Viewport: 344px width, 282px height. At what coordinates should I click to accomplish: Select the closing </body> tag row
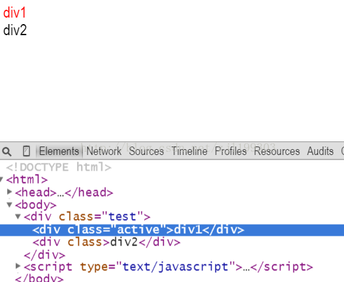click(x=39, y=278)
